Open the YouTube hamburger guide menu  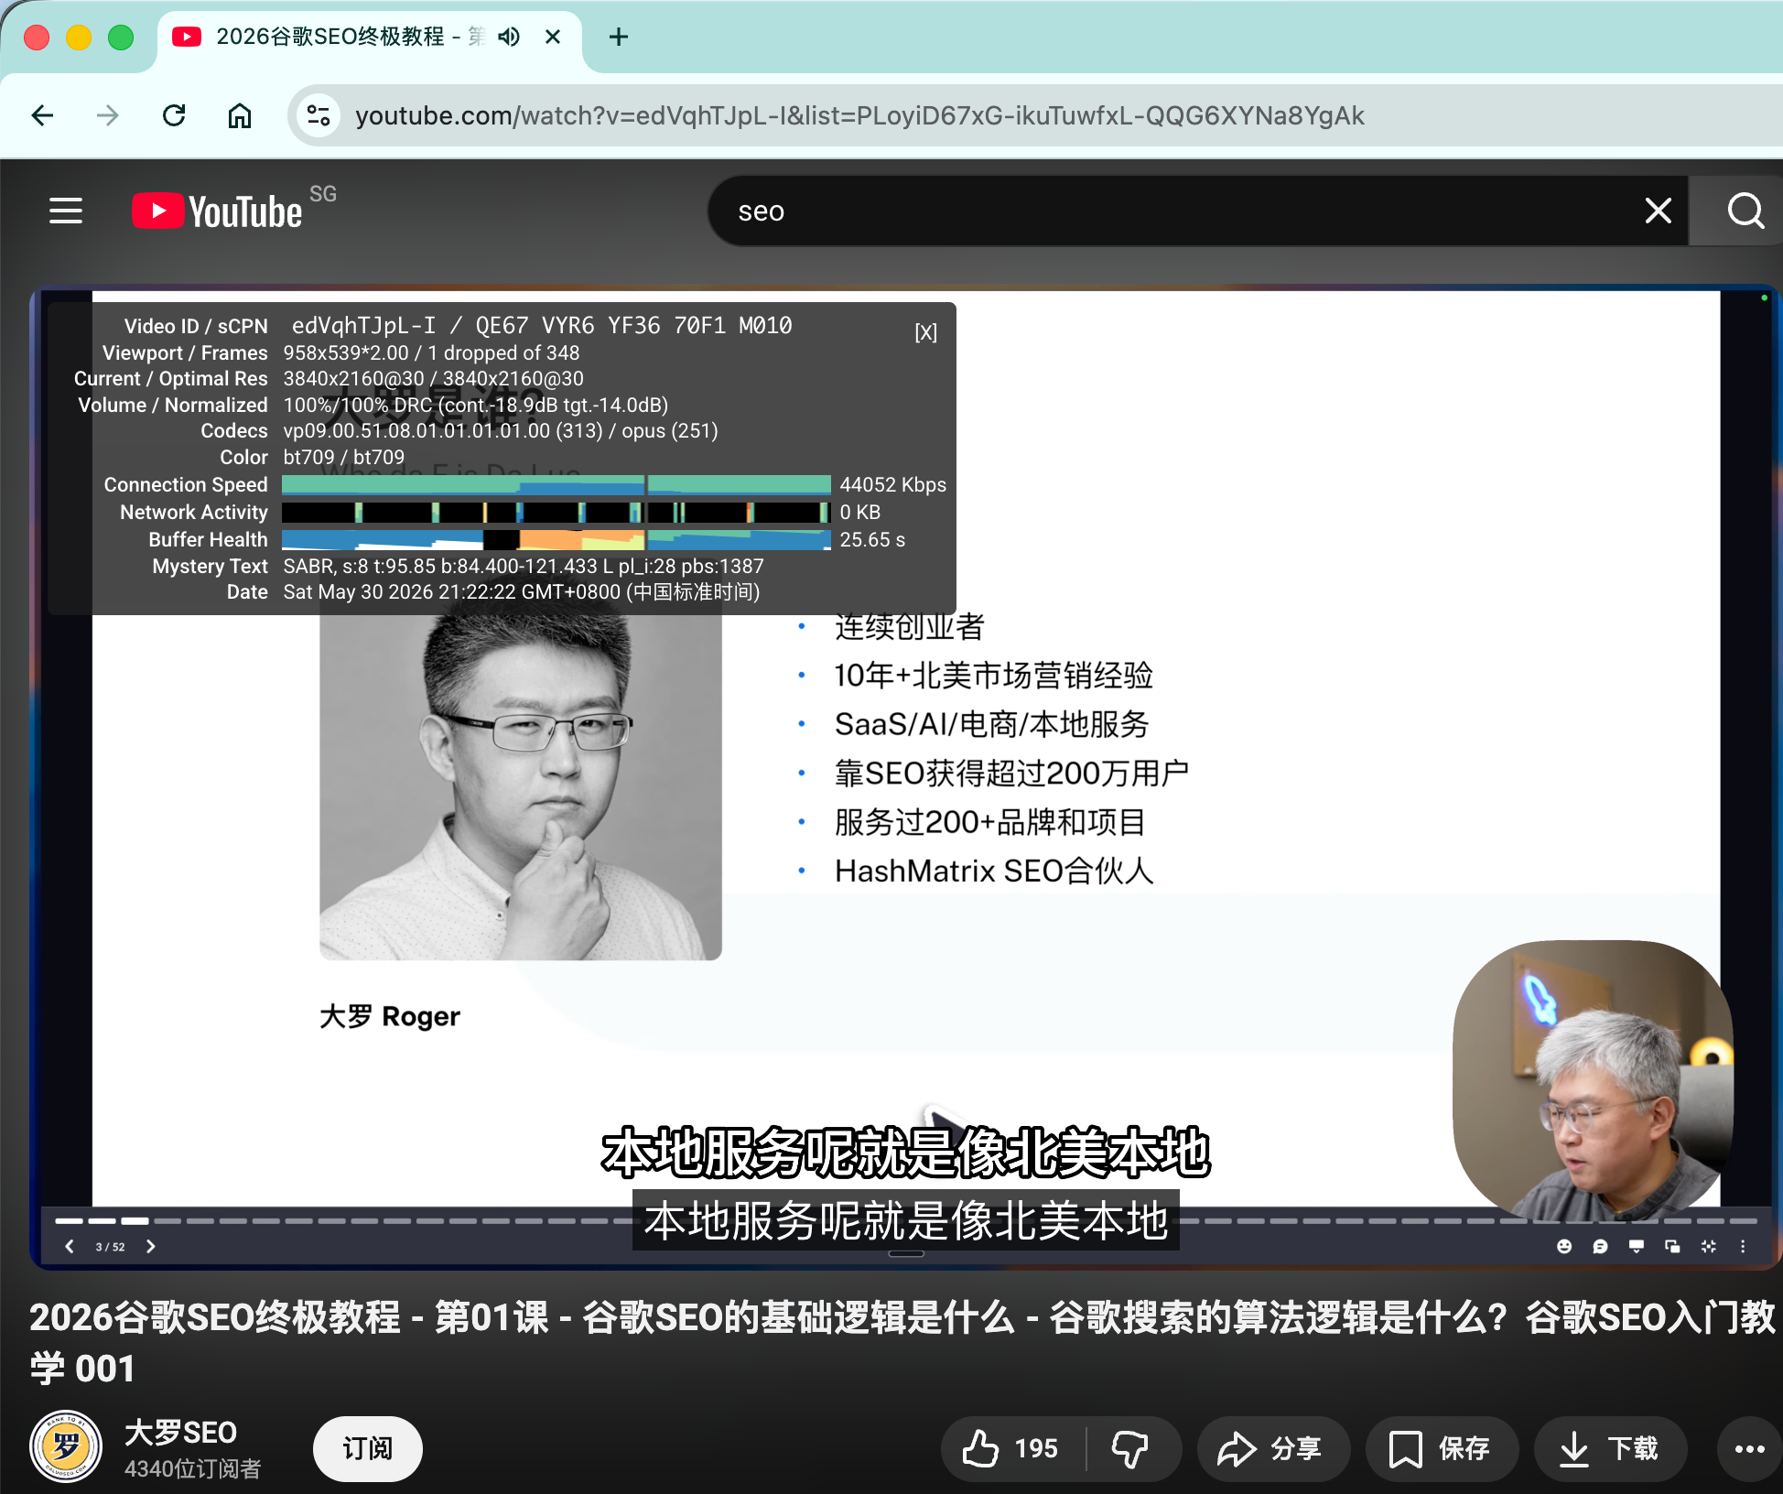(66, 211)
